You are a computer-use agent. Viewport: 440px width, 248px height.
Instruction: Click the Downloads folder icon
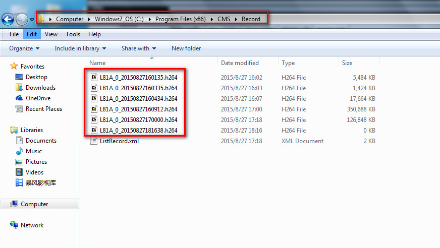point(19,87)
